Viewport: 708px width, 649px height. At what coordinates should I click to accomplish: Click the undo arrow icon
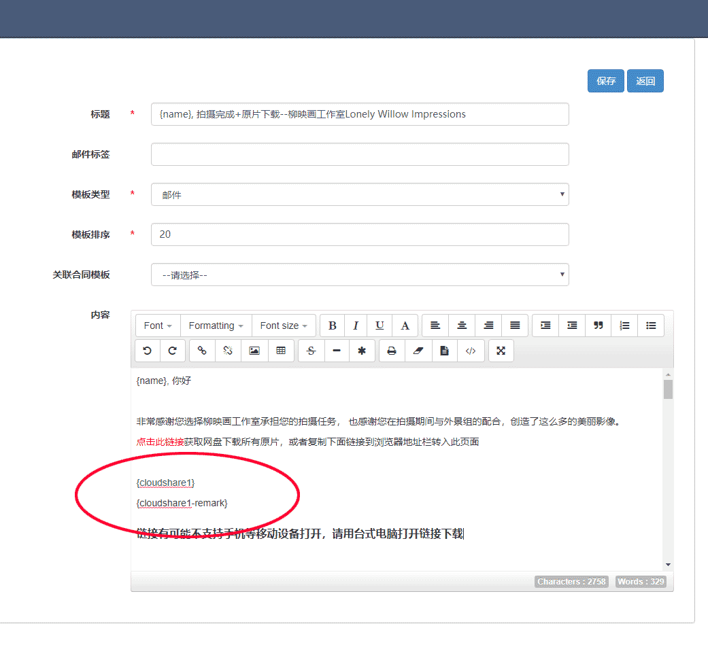point(148,351)
